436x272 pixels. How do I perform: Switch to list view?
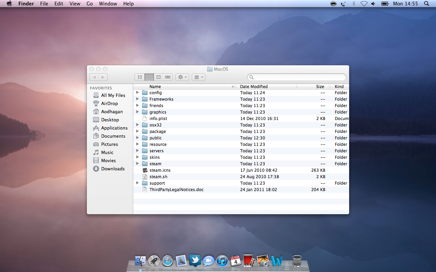coord(149,77)
